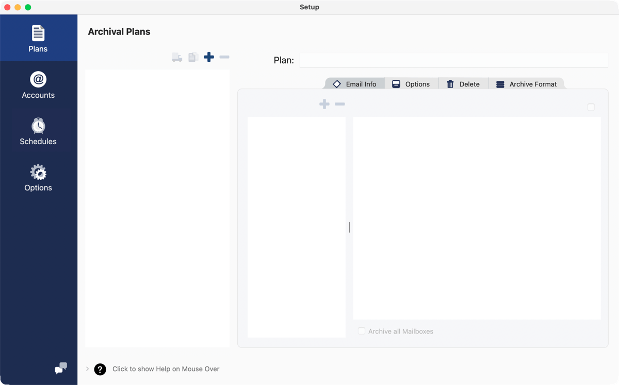
Task: Select the Options tab of the plan editor
Action: pos(412,83)
